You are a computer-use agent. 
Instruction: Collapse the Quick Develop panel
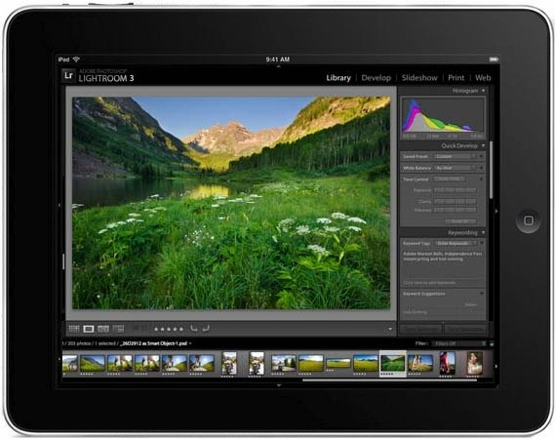483,145
